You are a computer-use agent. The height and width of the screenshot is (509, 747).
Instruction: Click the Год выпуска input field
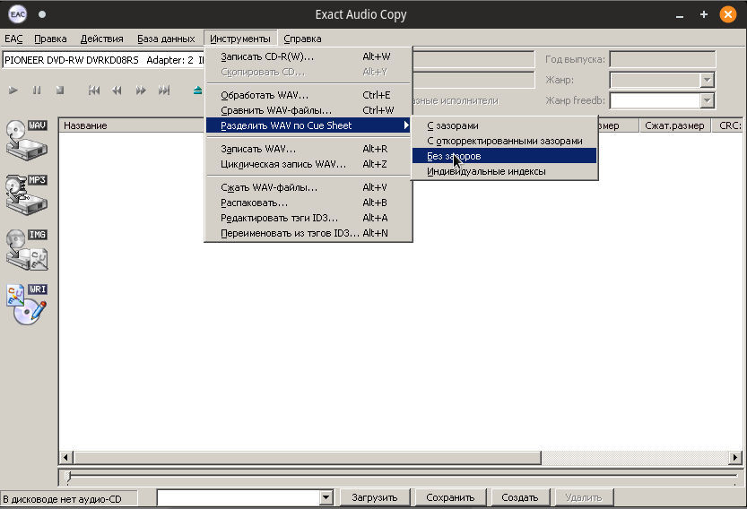[663, 59]
